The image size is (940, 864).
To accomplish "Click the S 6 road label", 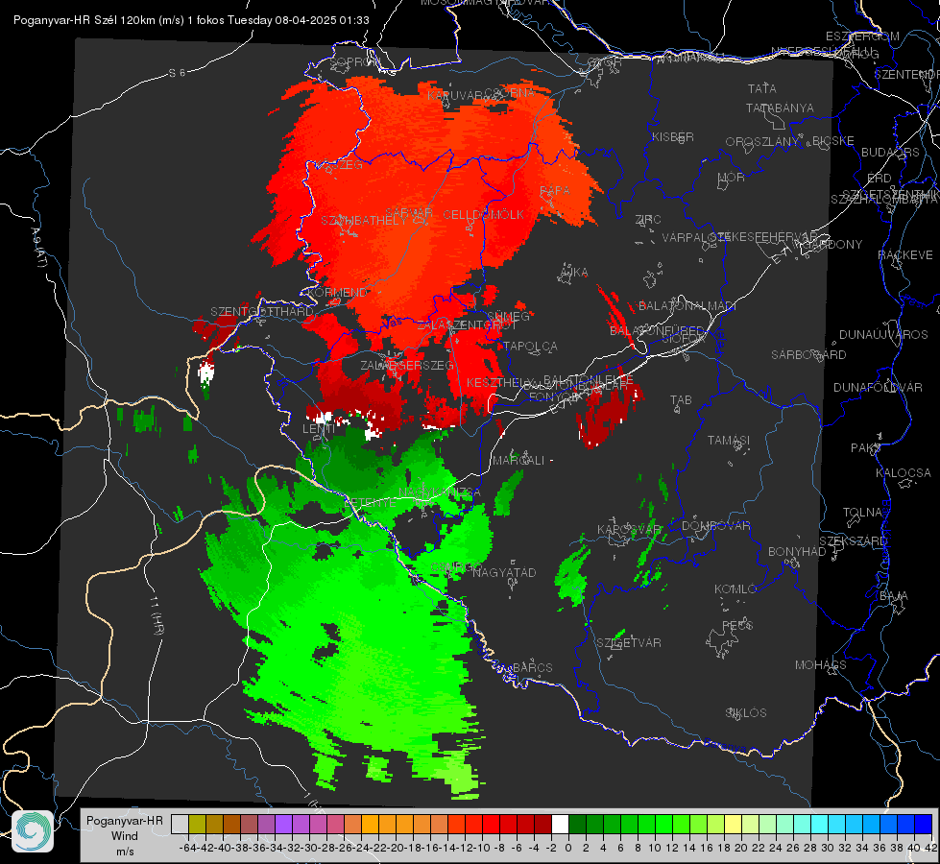I will 177,73.
